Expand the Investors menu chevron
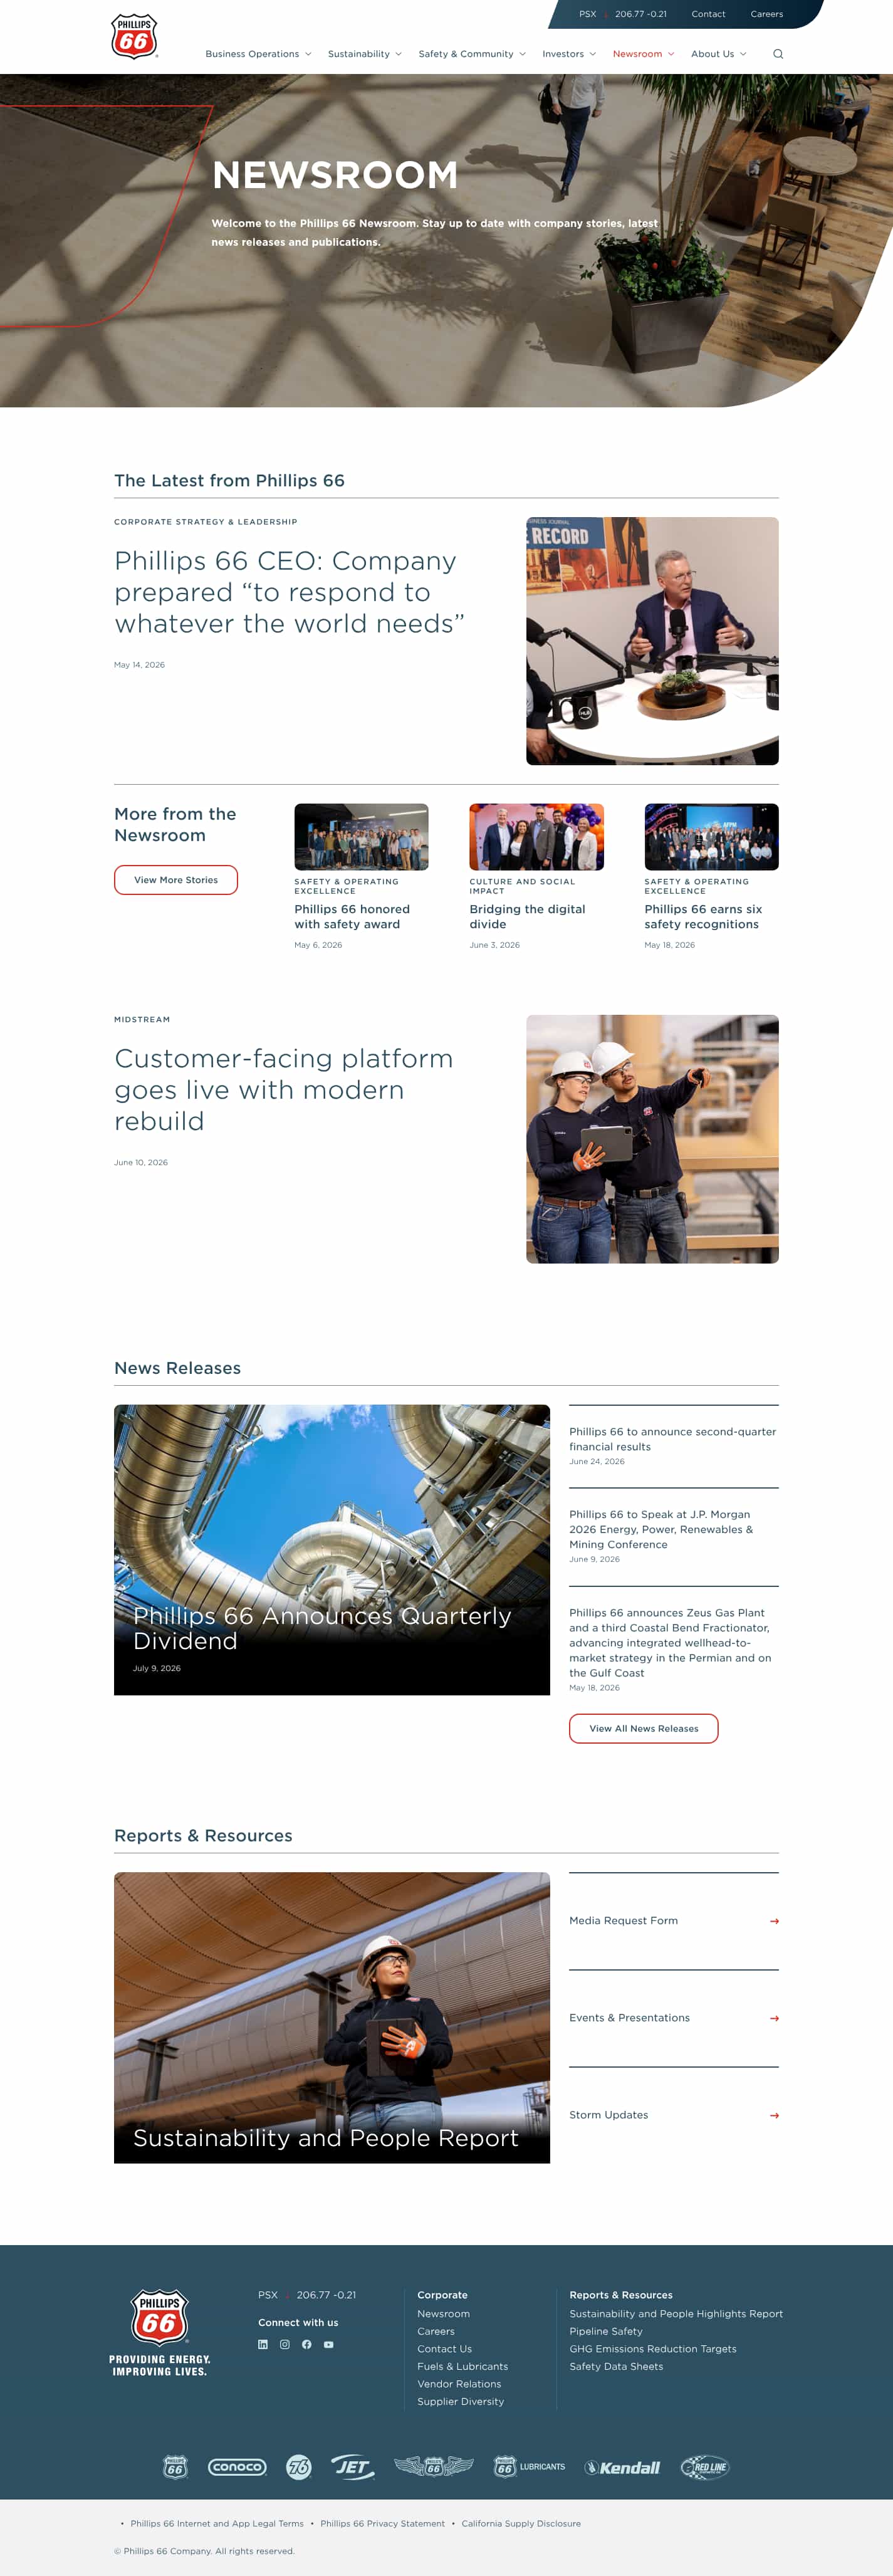This screenshot has height=2576, width=893. [593, 54]
